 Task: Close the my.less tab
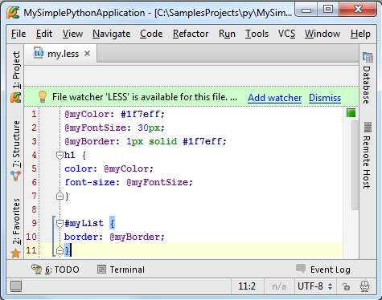coord(87,54)
